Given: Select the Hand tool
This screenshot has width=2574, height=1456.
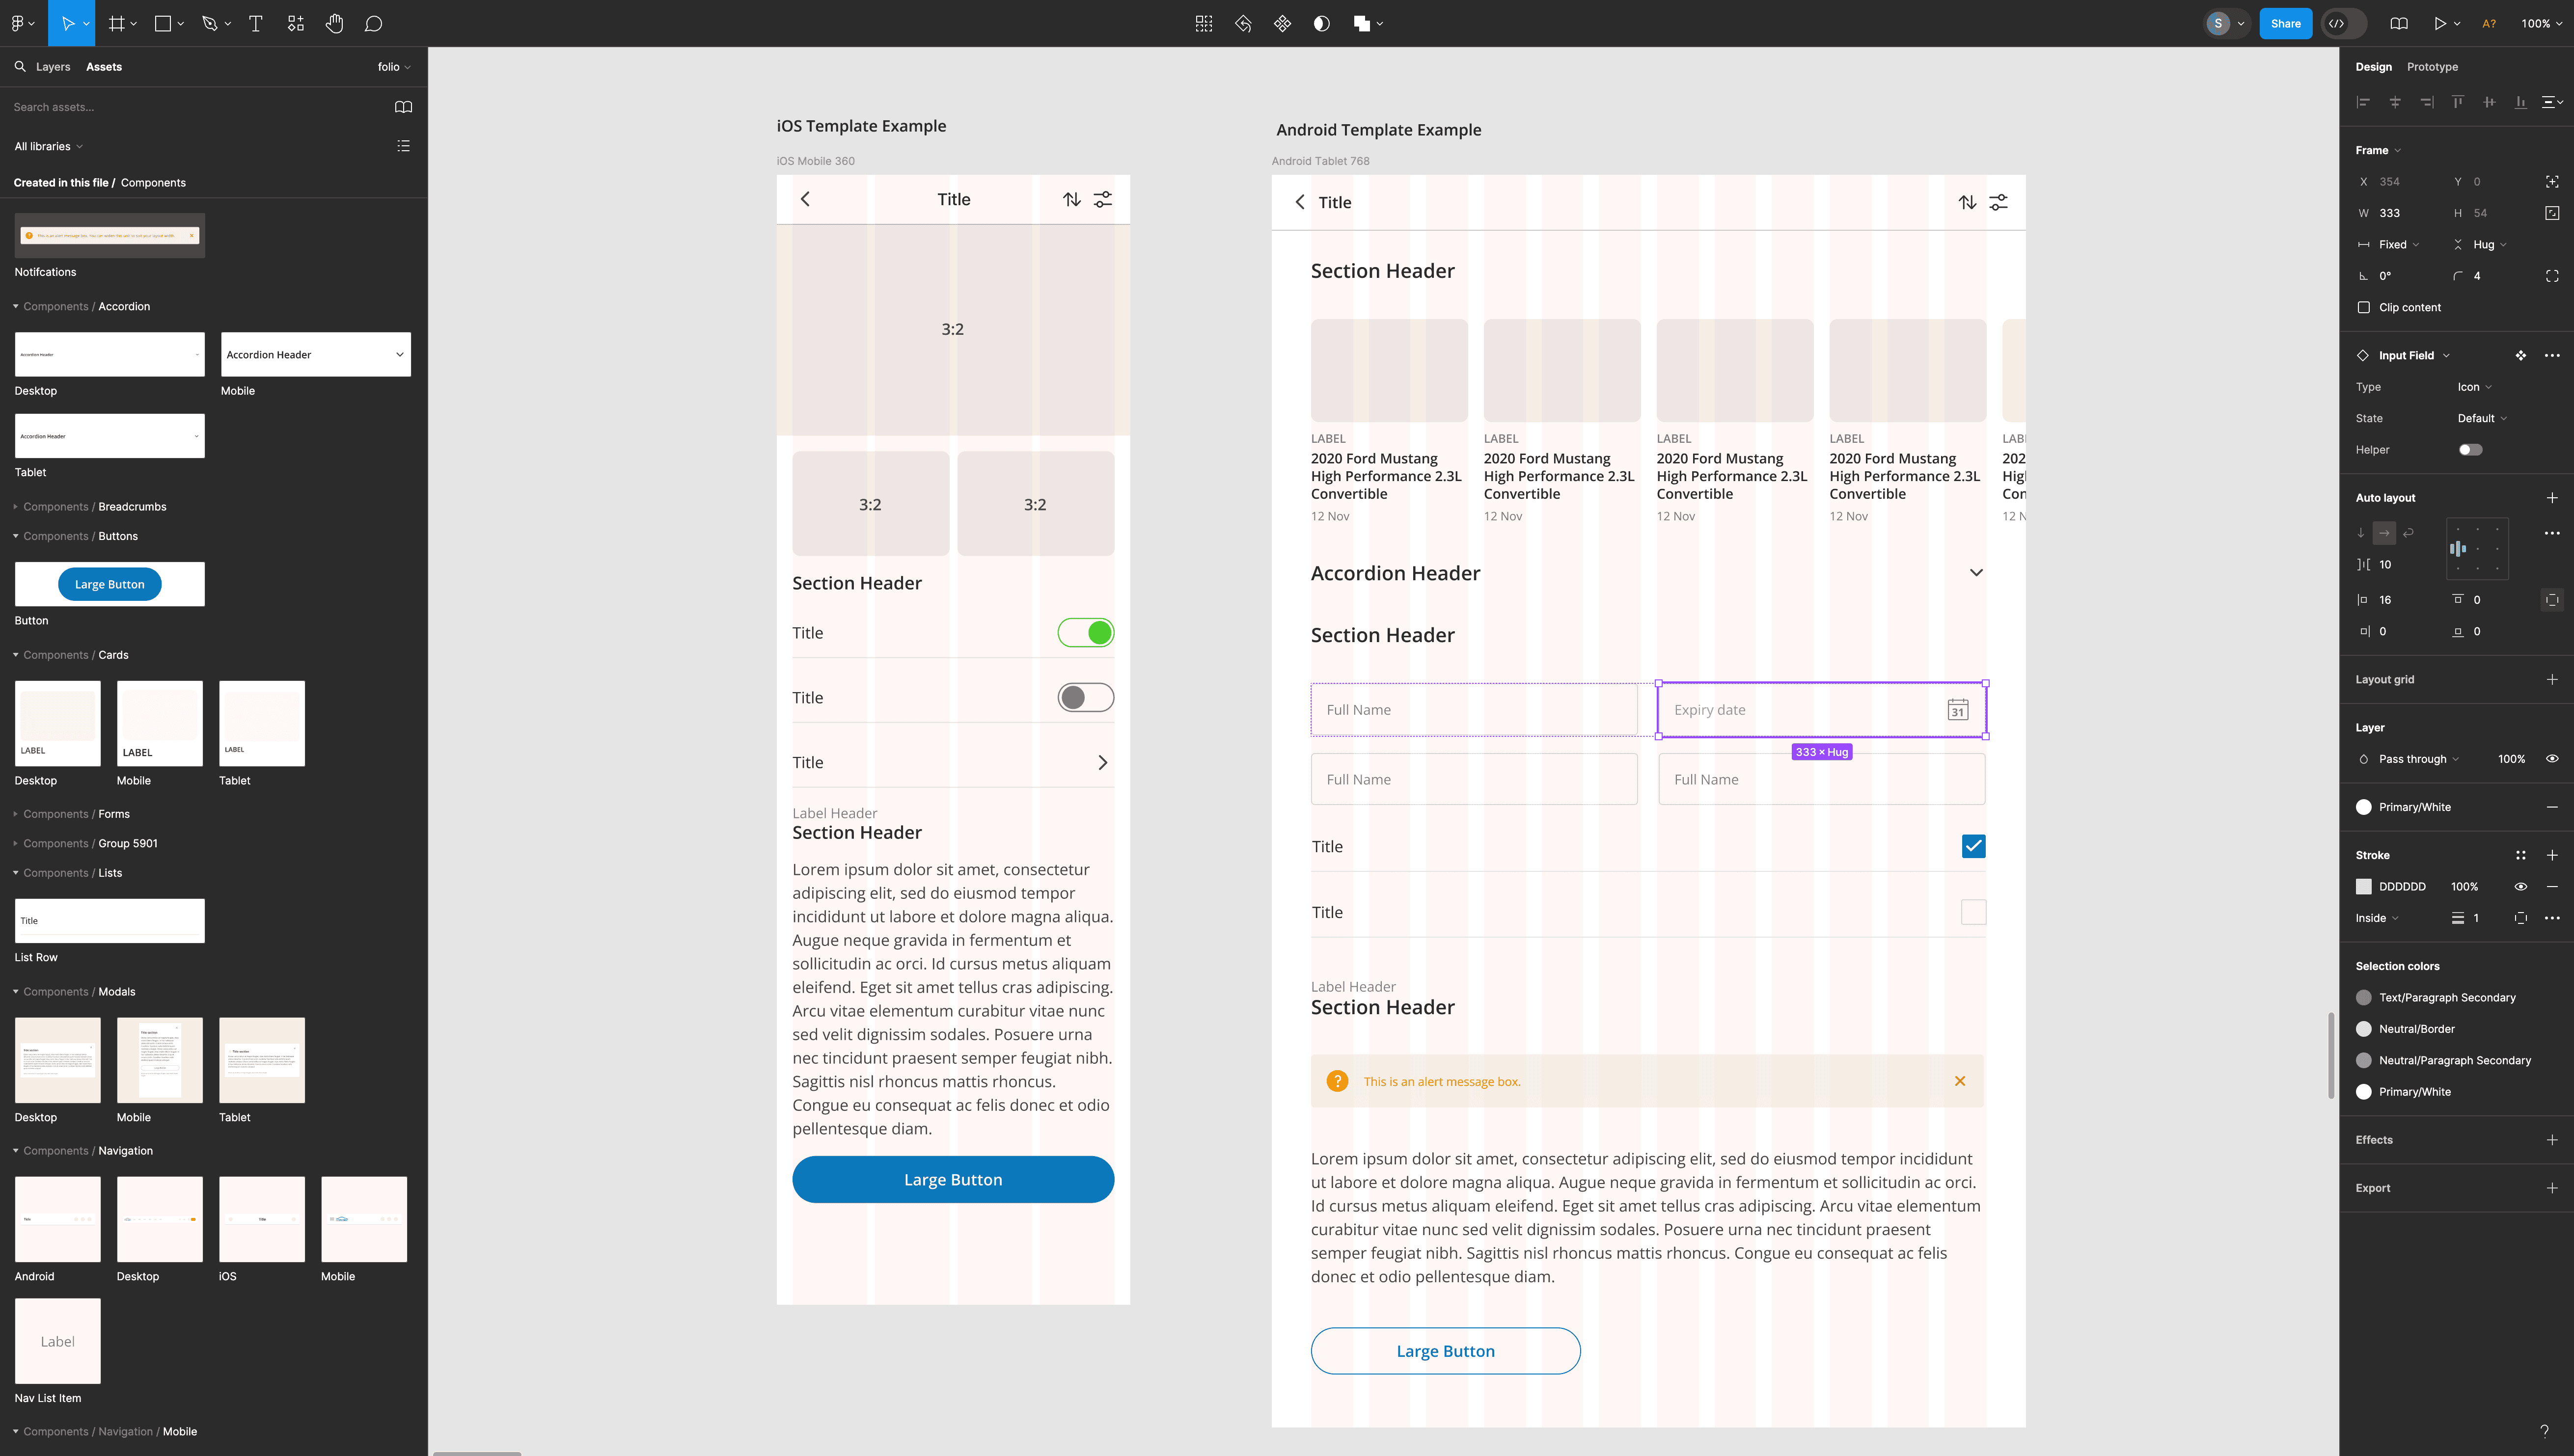Looking at the screenshot, I should (x=334, y=23).
